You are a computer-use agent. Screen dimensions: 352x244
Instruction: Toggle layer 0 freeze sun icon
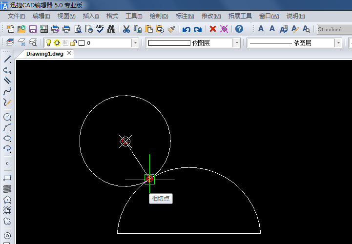tap(57, 42)
